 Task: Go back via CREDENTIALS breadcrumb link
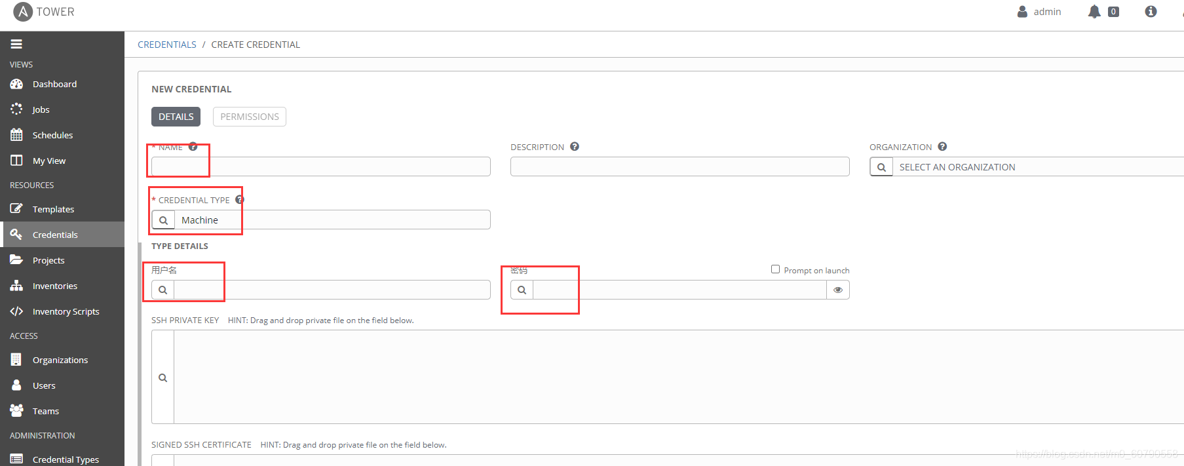click(167, 45)
